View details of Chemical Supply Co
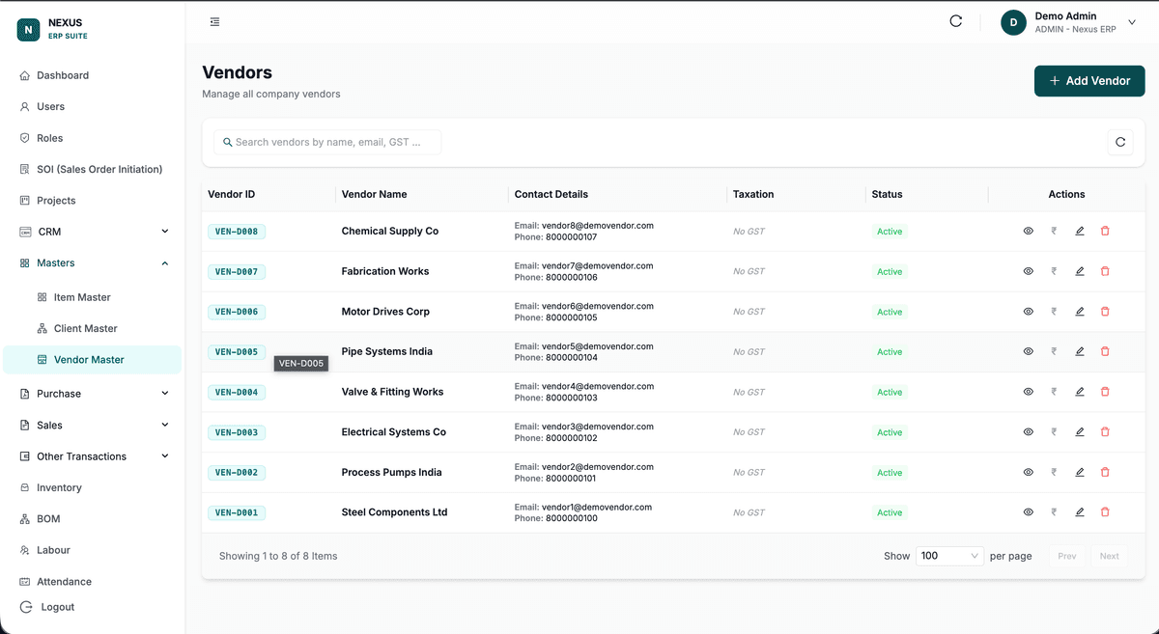The width and height of the screenshot is (1159, 634). click(x=1028, y=232)
